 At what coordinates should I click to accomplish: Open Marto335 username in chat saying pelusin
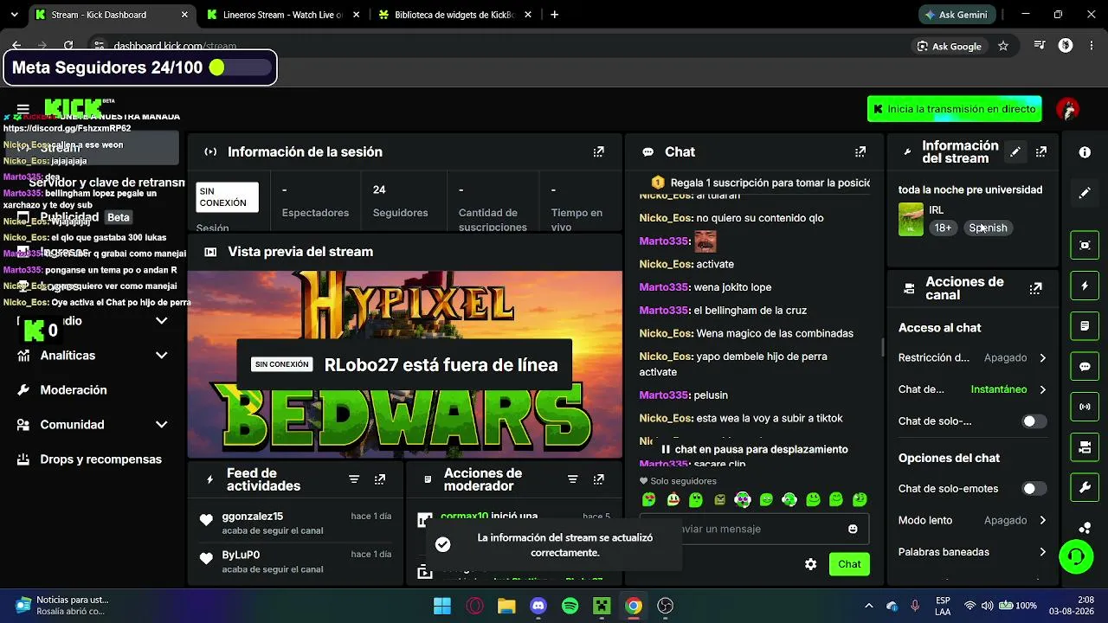(664, 395)
